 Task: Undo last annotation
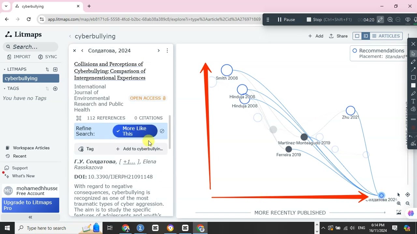(x=411, y=136)
